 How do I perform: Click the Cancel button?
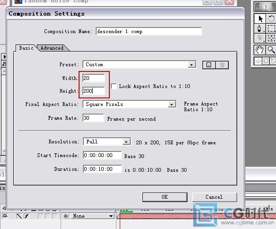(x=214, y=197)
